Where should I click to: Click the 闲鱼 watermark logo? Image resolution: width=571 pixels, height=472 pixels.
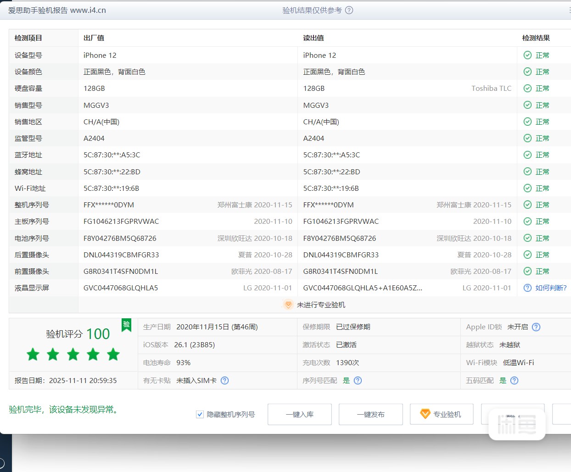tap(517, 424)
